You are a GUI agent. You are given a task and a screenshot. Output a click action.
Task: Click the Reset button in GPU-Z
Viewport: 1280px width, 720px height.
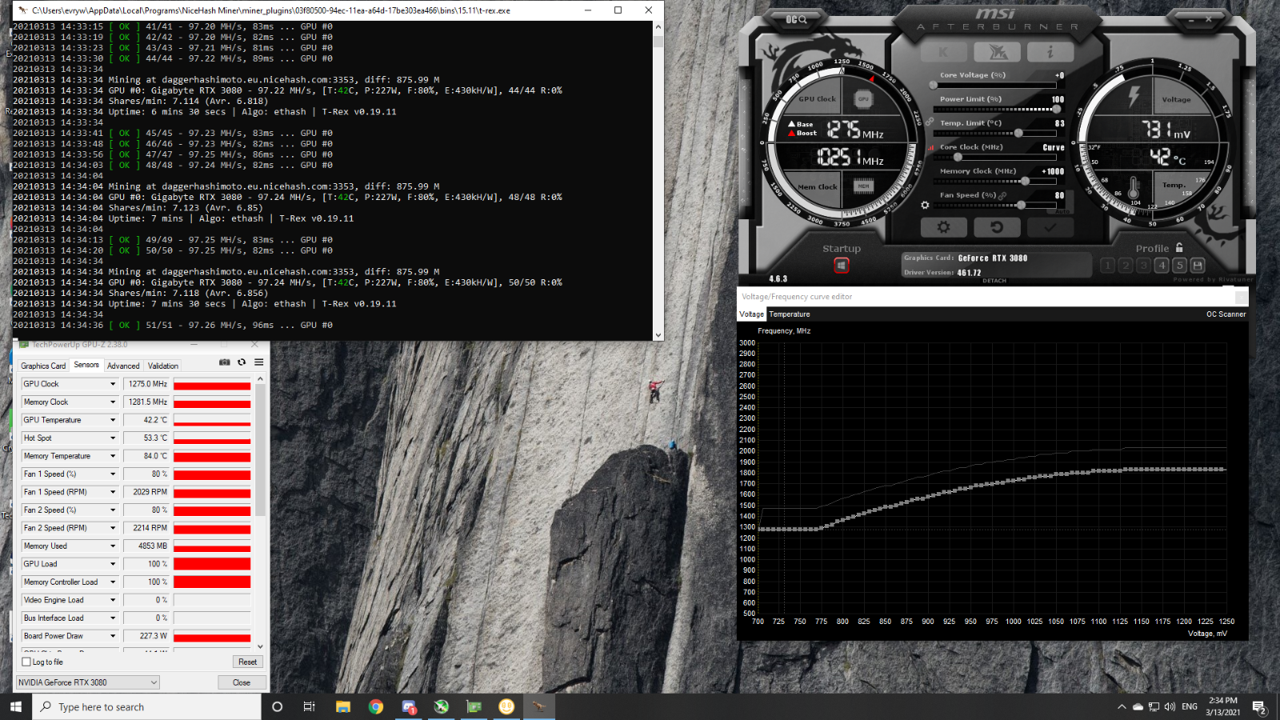tap(248, 662)
